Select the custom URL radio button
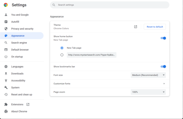Screen dimensions: 183x119 (x=62, y=55)
